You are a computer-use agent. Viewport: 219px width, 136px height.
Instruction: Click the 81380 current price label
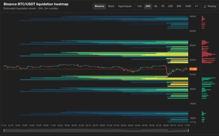coord(193,69)
